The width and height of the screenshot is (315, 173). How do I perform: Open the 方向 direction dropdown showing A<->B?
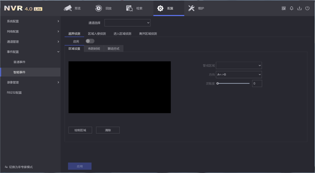click(x=239, y=74)
